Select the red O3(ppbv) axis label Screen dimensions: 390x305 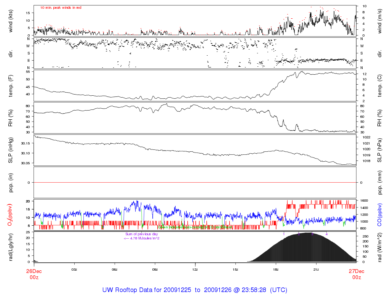coord(10,215)
